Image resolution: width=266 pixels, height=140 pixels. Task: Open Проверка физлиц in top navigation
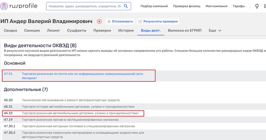(x=187, y=6)
